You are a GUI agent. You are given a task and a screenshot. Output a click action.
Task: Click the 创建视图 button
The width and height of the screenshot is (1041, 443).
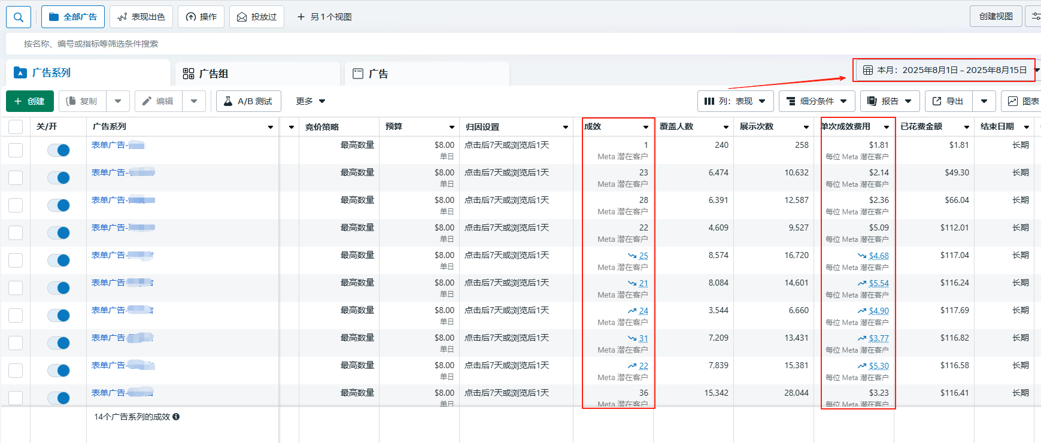pyautogui.click(x=996, y=16)
